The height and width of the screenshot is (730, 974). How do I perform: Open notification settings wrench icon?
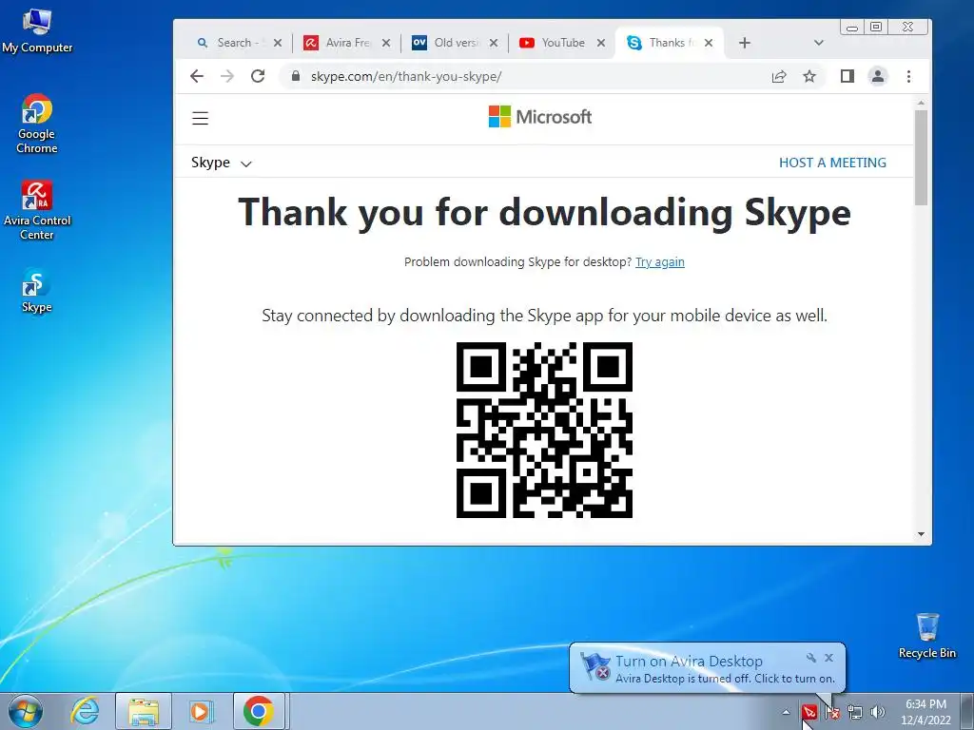(x=811, y=658)
